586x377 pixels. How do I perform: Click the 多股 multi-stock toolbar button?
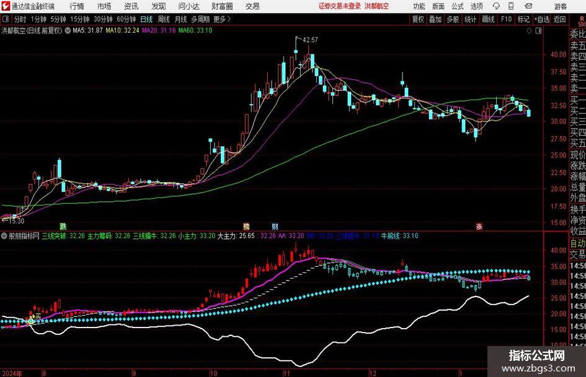[453, 19]
